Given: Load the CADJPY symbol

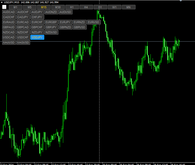Looking at the screenshot, I should [23, 17].
